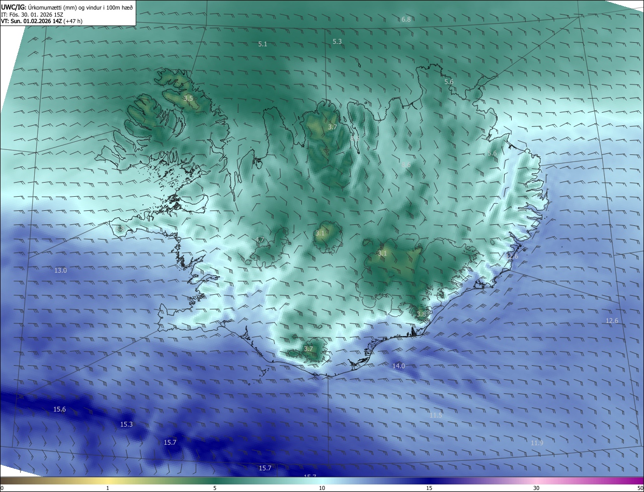Pick the "3.5" value over the Westfjords
This screenshot has height=492, width=644.
[x=188, y=98]
